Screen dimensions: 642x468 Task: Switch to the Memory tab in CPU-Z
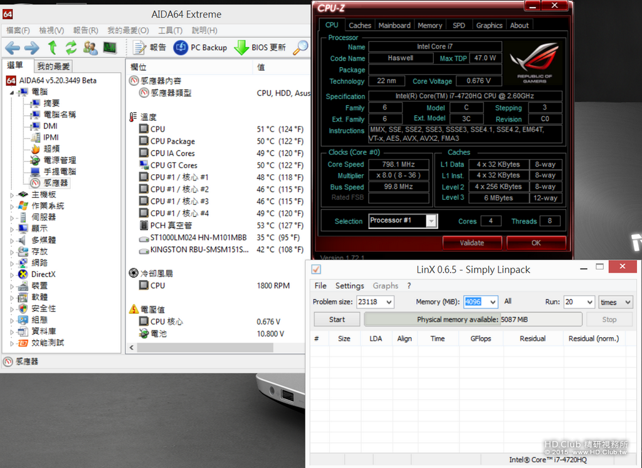(x=430, y=25)
